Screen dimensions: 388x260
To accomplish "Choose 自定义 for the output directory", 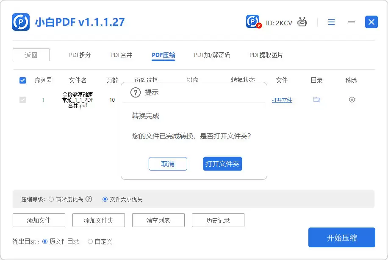I will pos(90,241).
